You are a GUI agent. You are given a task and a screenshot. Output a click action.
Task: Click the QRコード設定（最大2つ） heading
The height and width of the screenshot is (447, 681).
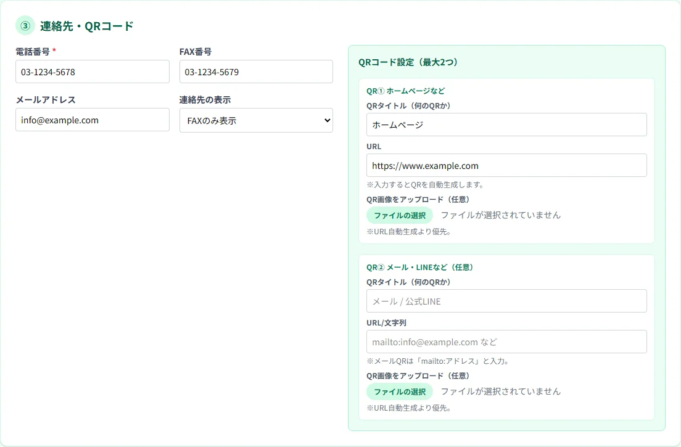coord(408,62)
